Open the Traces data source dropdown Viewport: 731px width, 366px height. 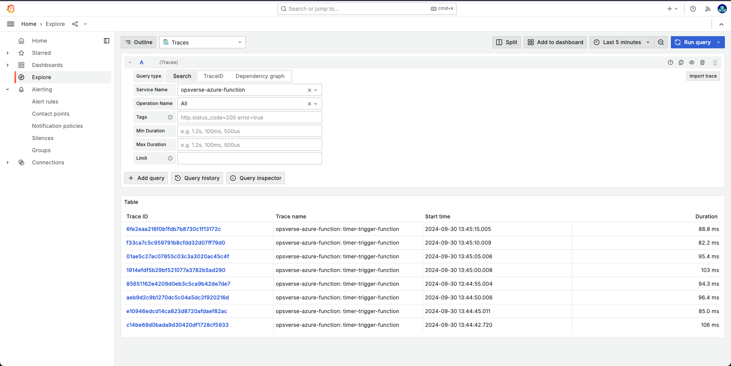202,42
